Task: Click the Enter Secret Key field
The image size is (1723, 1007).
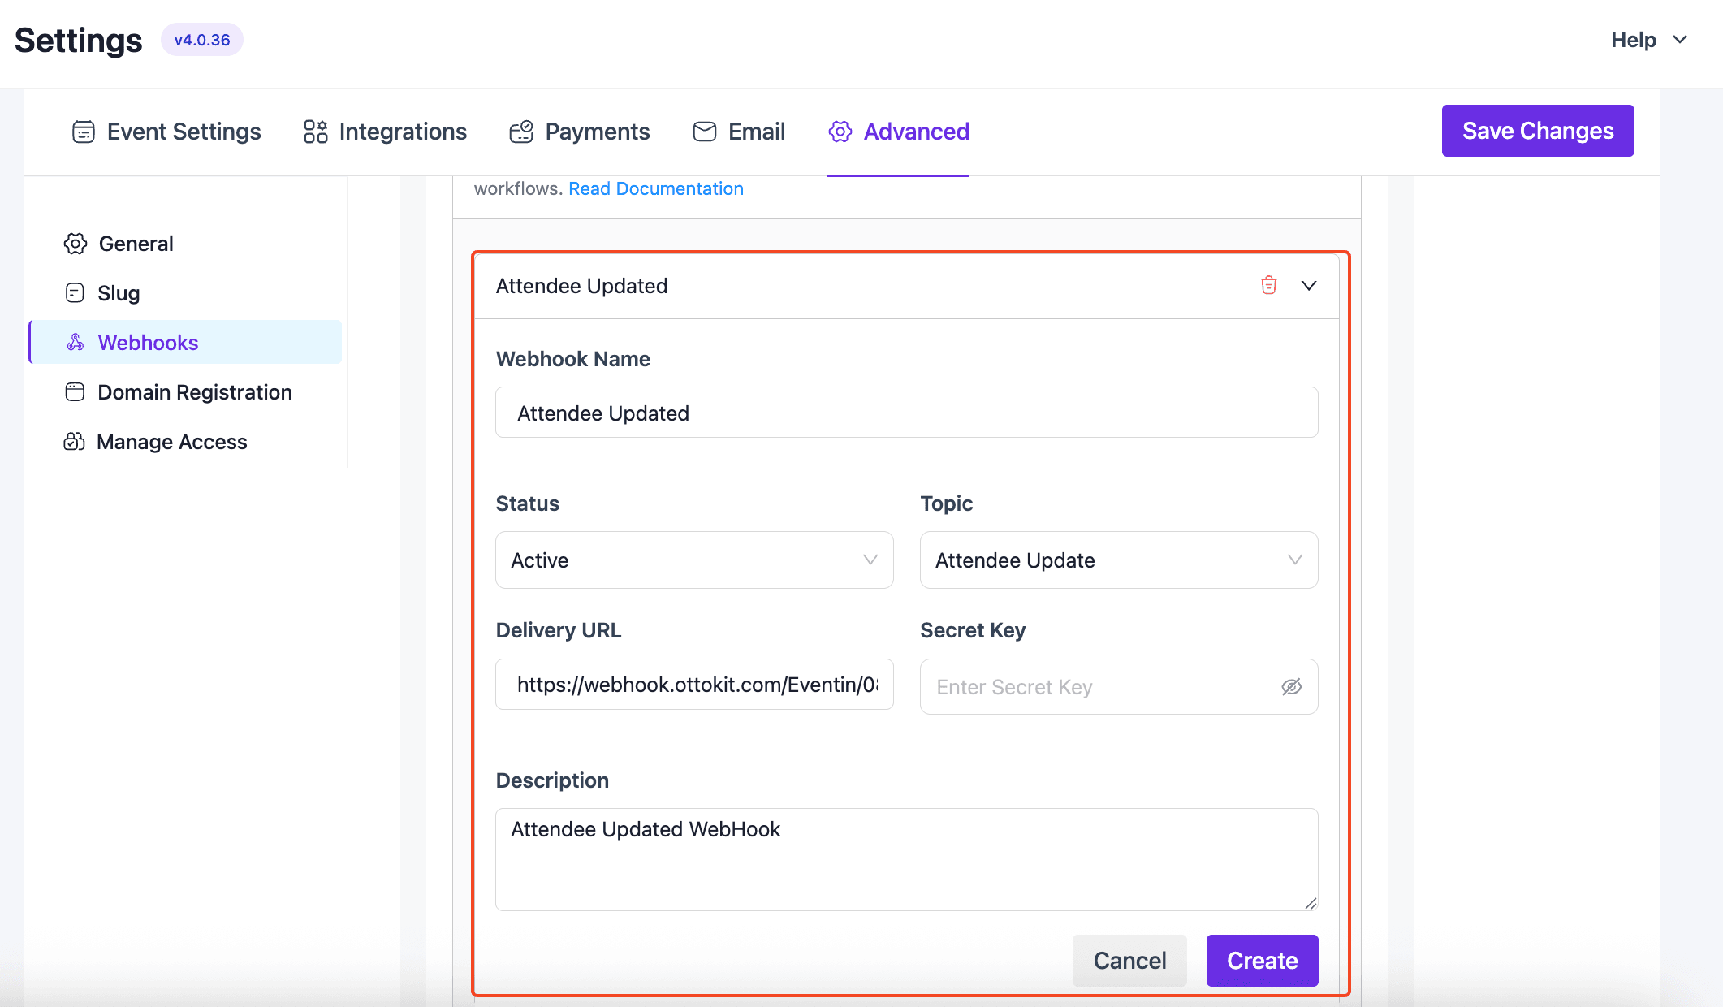Action: (x=1119, y=687)
